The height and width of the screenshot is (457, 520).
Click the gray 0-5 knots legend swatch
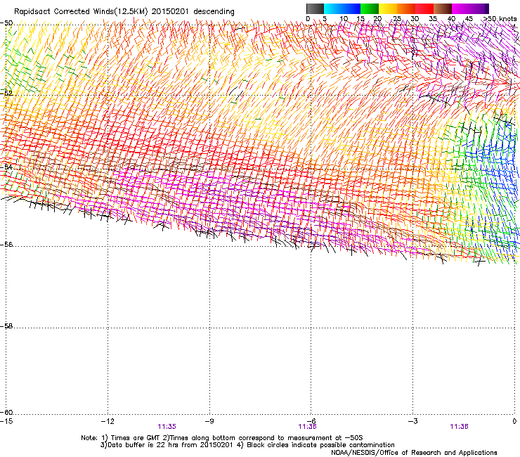coord(315,8)
